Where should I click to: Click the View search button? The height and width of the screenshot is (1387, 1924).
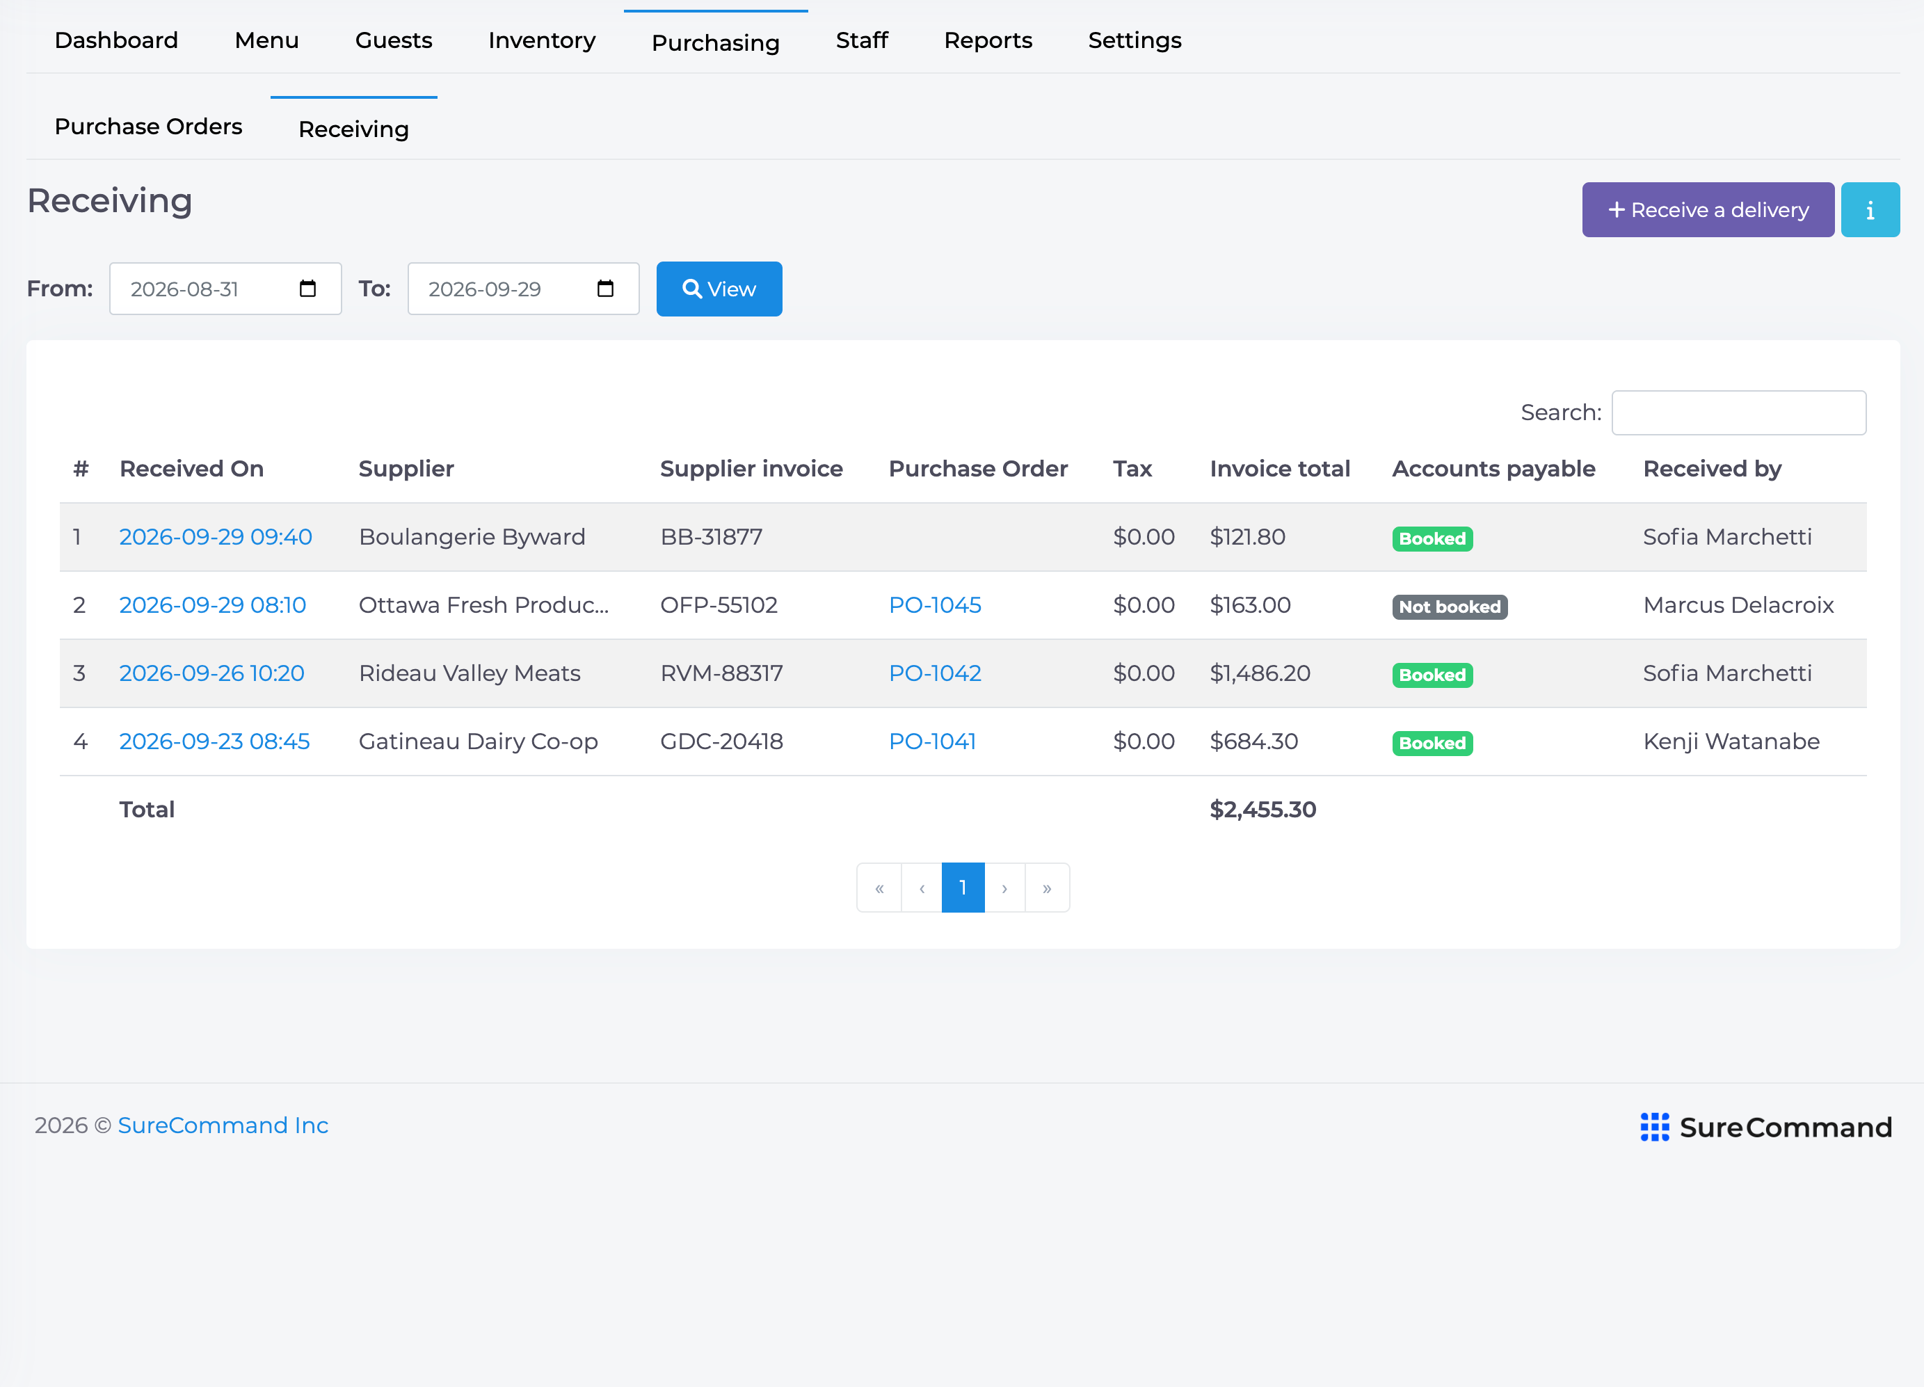719,289
